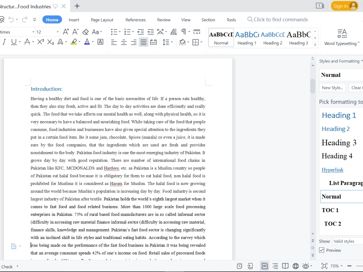The height and width of the screenshot is (272, 363).
Task: Switch to Web Layout view in status bar
Action: coord(295,266)
